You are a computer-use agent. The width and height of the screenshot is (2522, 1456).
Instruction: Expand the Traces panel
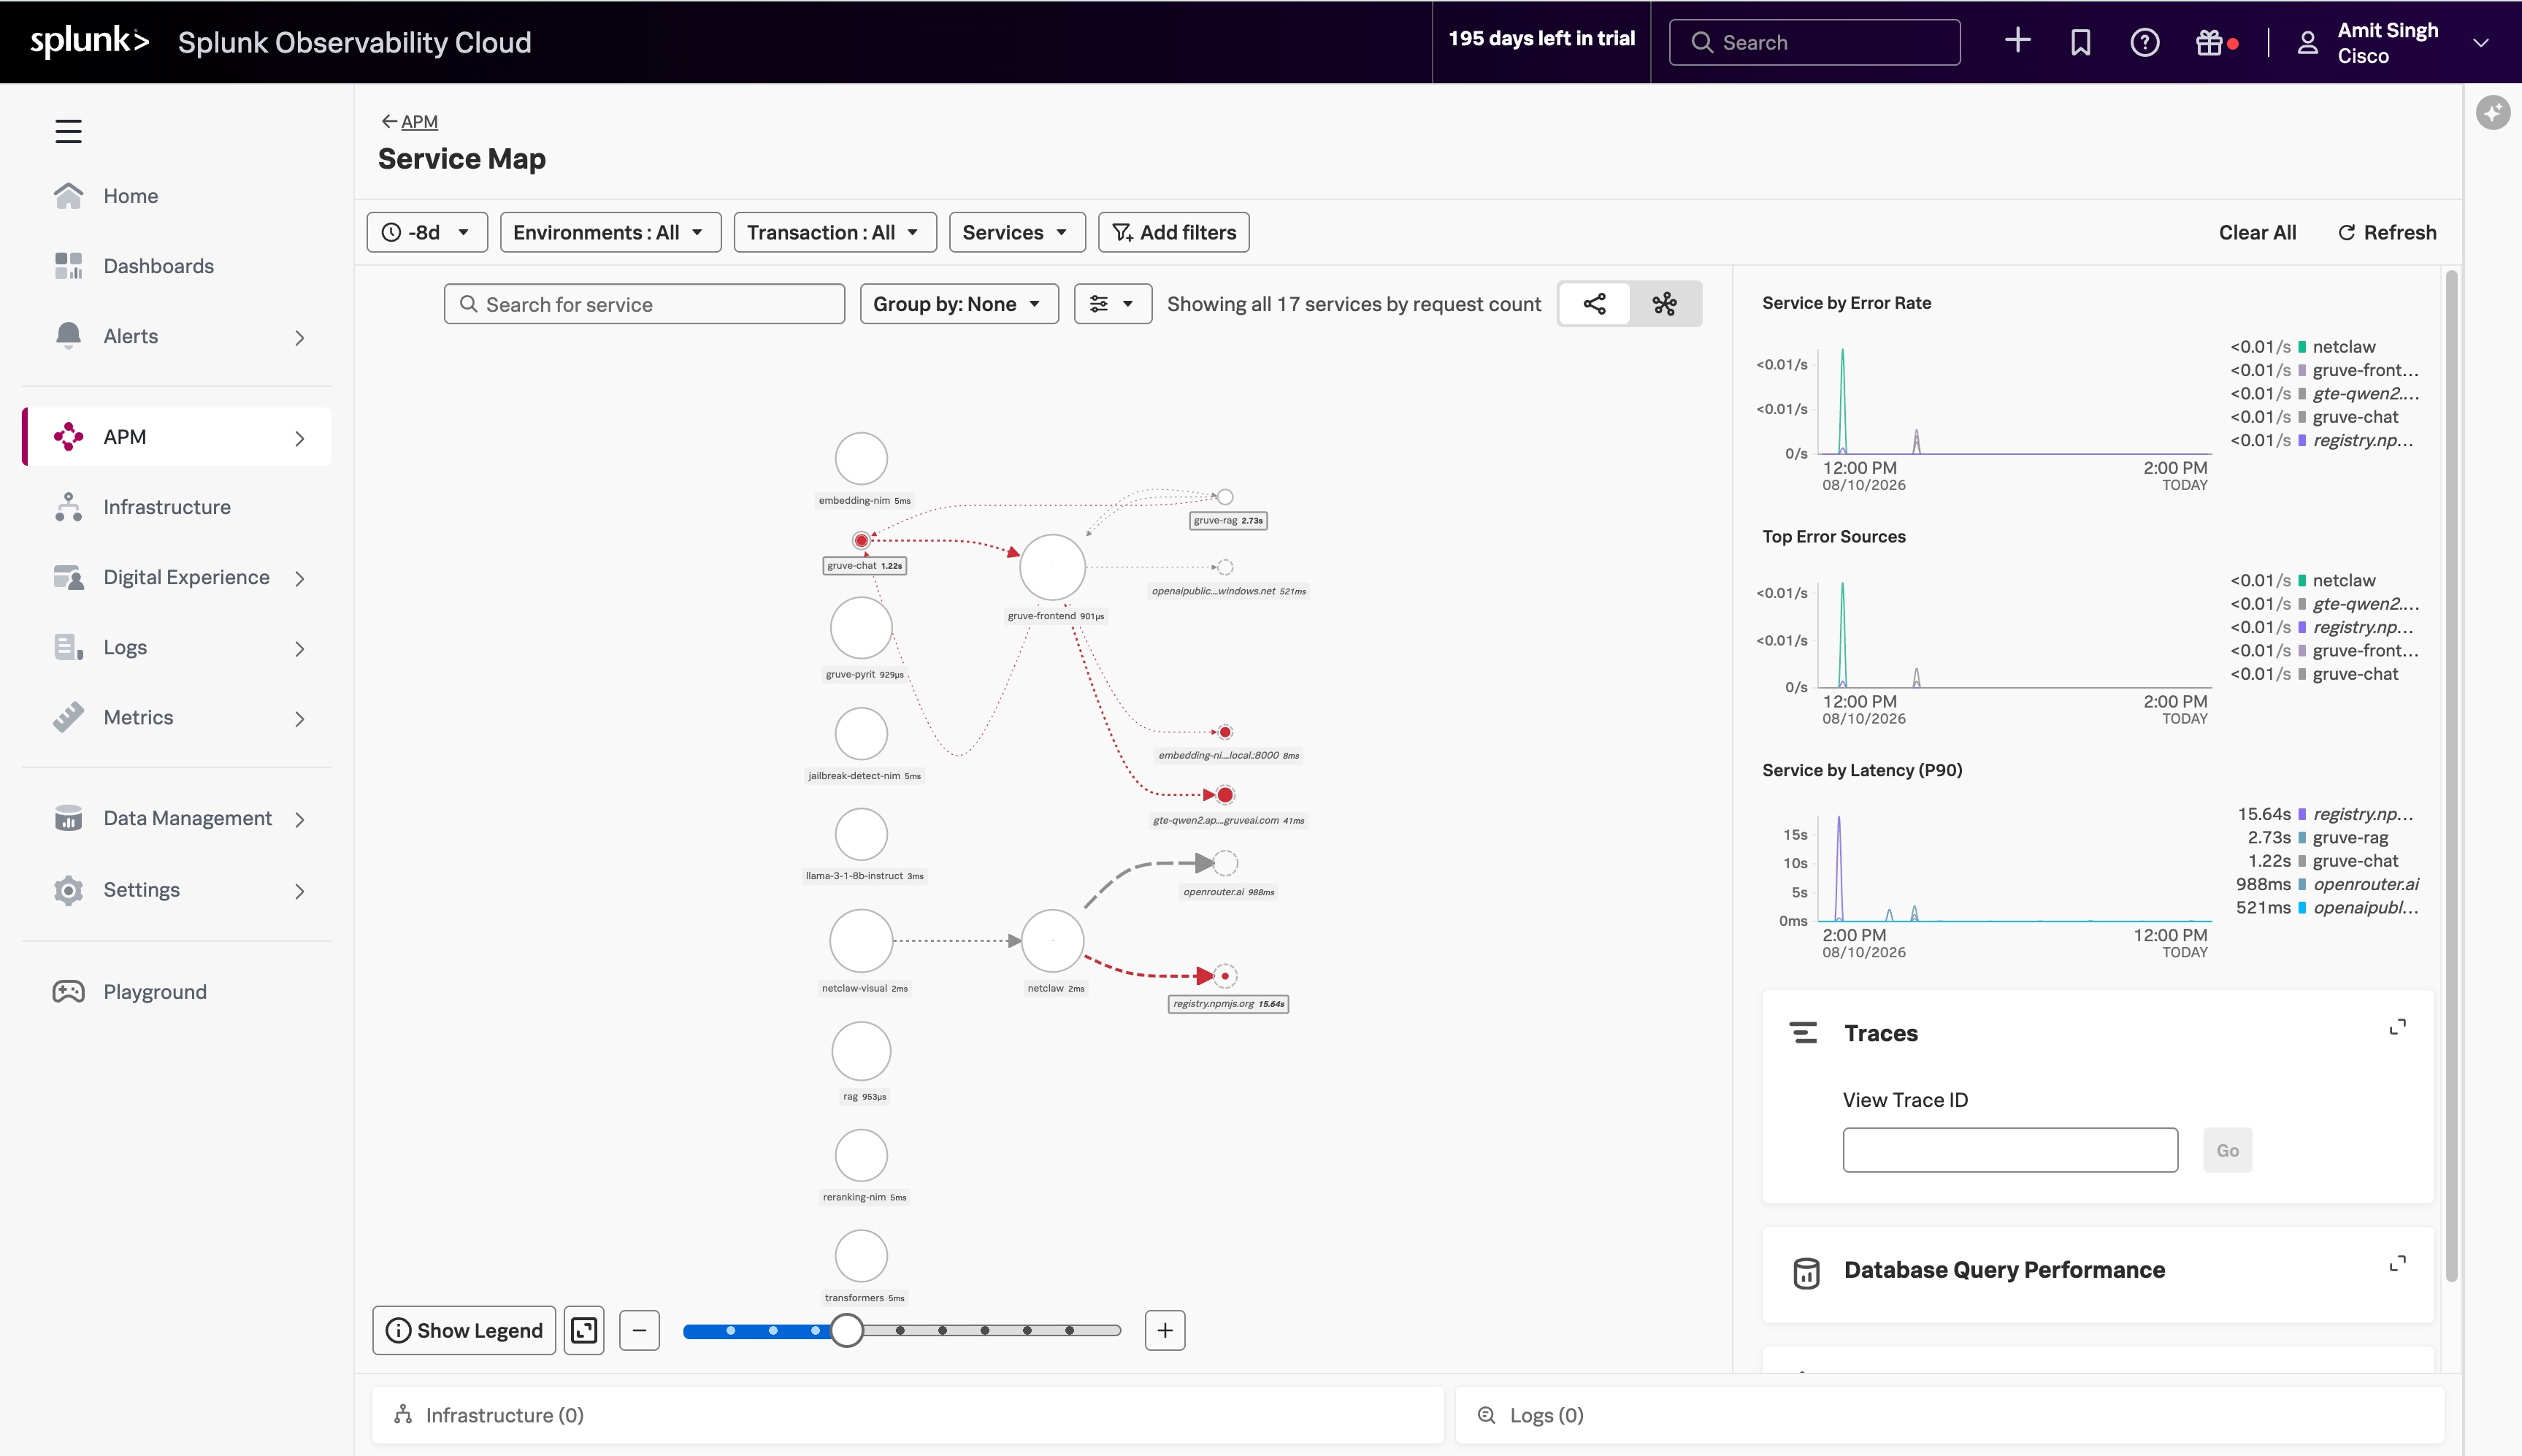pos(2397,1027)
